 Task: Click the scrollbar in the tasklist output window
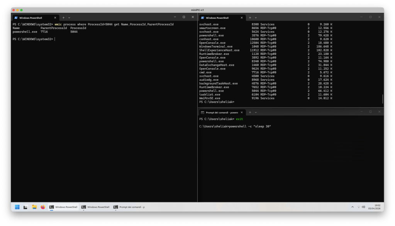tap(383, 99)
